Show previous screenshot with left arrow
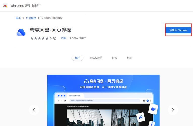Screen dimensions: 193x126 pos(34,110)
